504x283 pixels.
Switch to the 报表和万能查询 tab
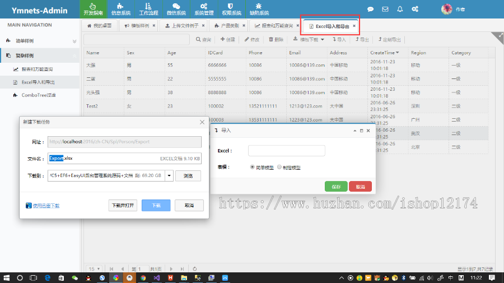click(274, 26)
